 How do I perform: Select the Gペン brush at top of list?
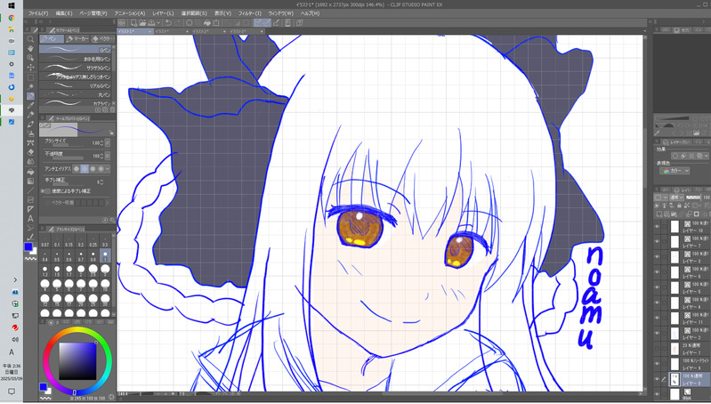[x=76, y=50]
